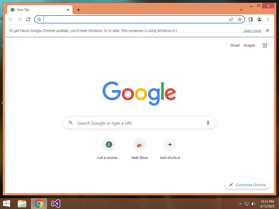Open the volume tray icon
This screenshot has width=279, height=209.
tap(253, 204)
